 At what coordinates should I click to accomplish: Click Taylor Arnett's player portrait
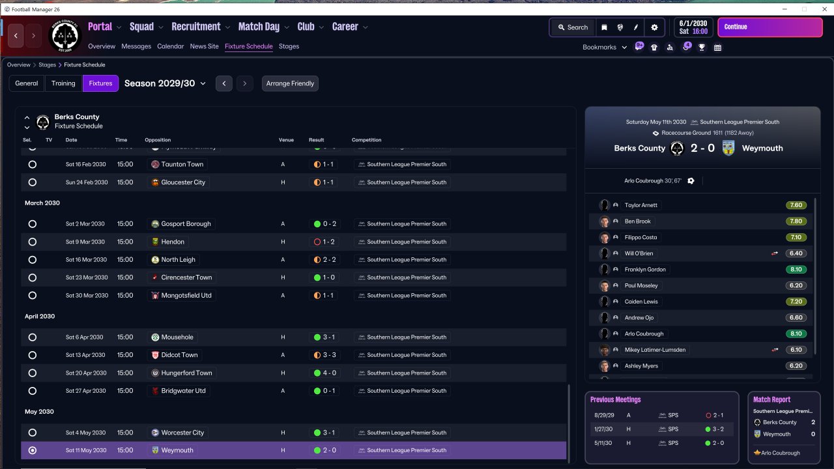pos(604,205)
